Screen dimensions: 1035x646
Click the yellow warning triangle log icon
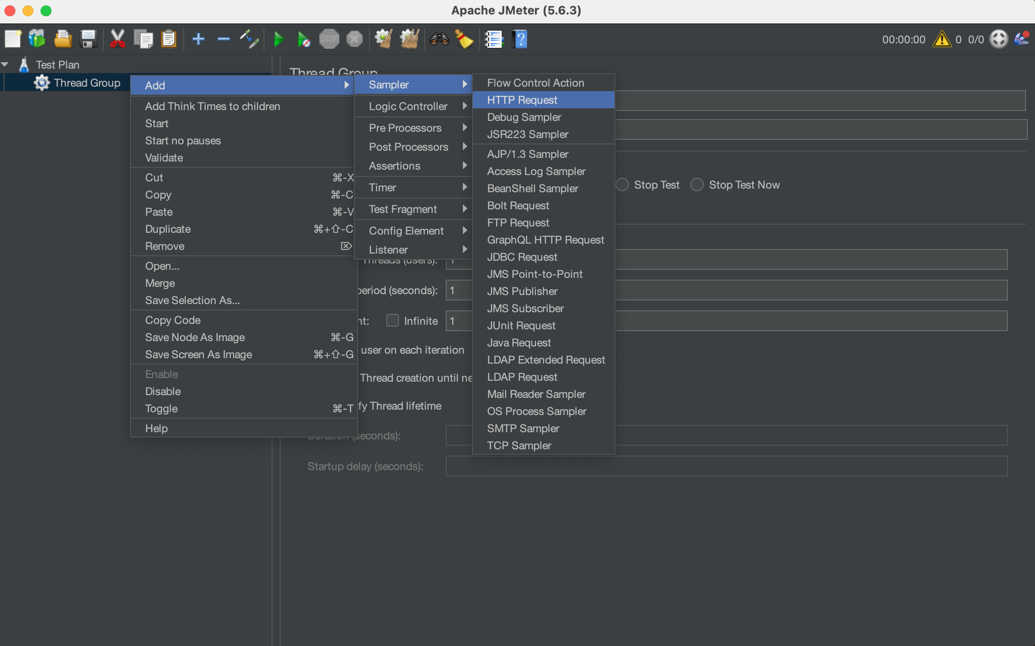point(942,39)
